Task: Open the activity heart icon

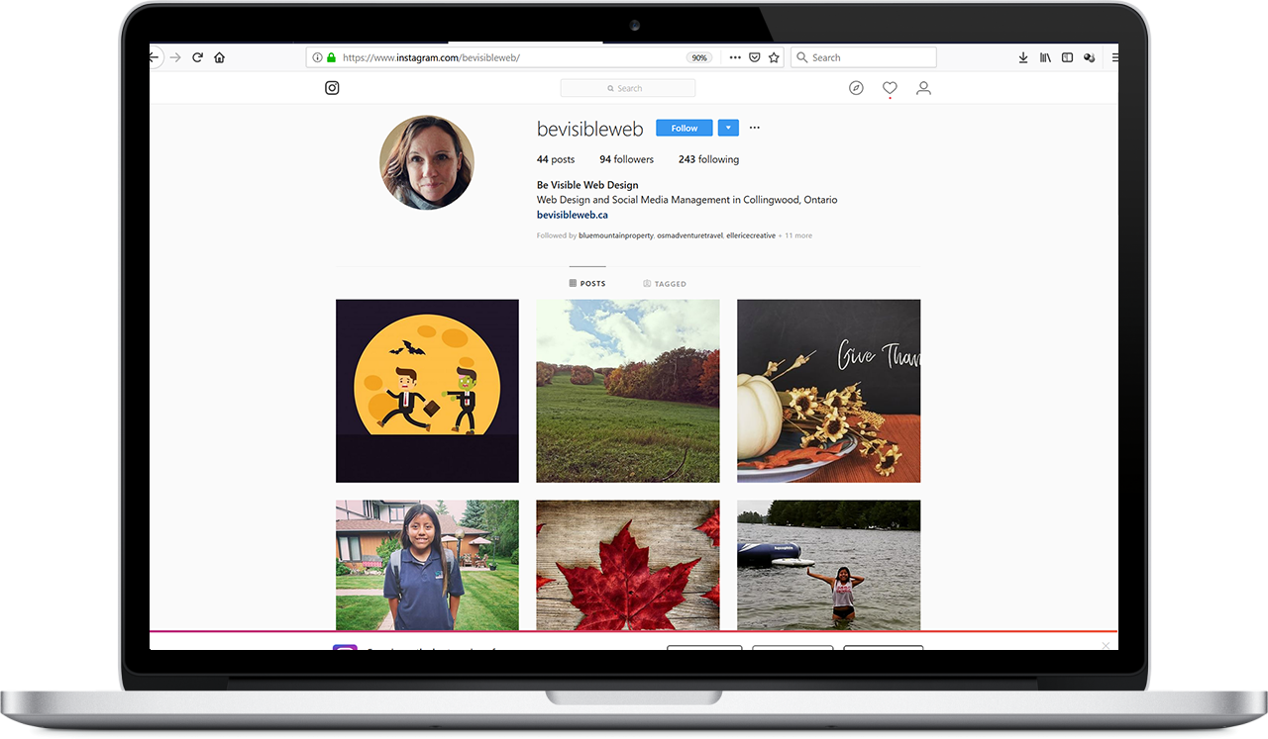Action: coord(890,88)
